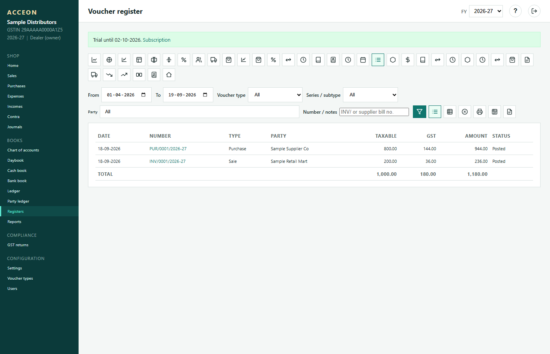Image resolution: width=550 pixels, height=354 pixels.
Task: Print the voucher register
Action: click(x=480, y=112)
